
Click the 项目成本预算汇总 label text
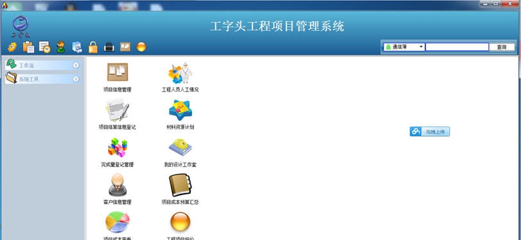coord(180,202)
